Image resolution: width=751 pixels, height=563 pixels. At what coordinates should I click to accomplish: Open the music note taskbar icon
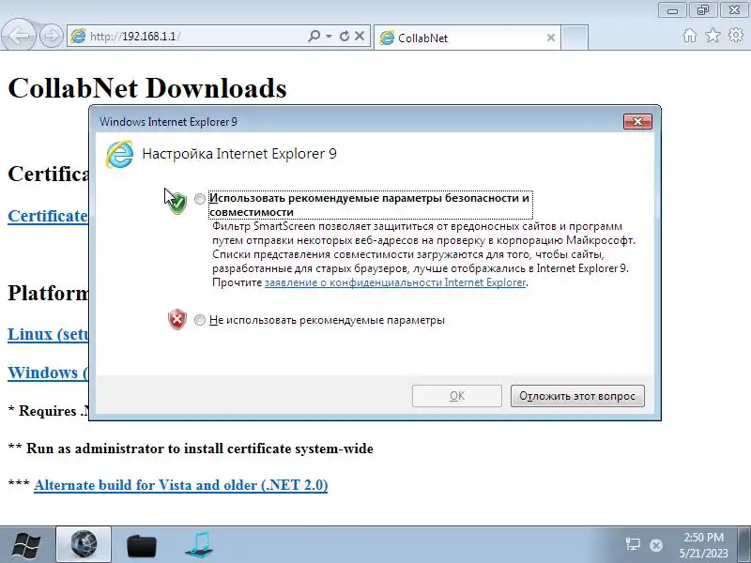pyautogui.click(x=199, y=545)
